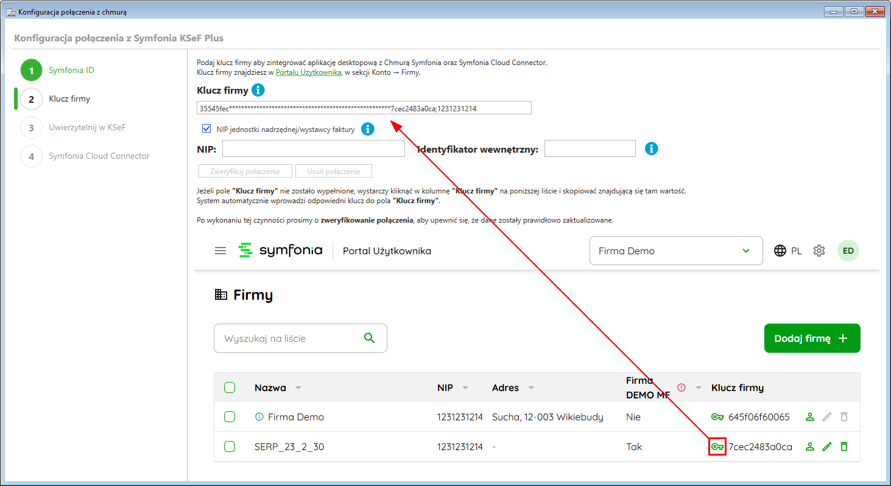891x486 pixels.
Task: Click the green Dodaj firmę button
Action: tap(812, 338)
